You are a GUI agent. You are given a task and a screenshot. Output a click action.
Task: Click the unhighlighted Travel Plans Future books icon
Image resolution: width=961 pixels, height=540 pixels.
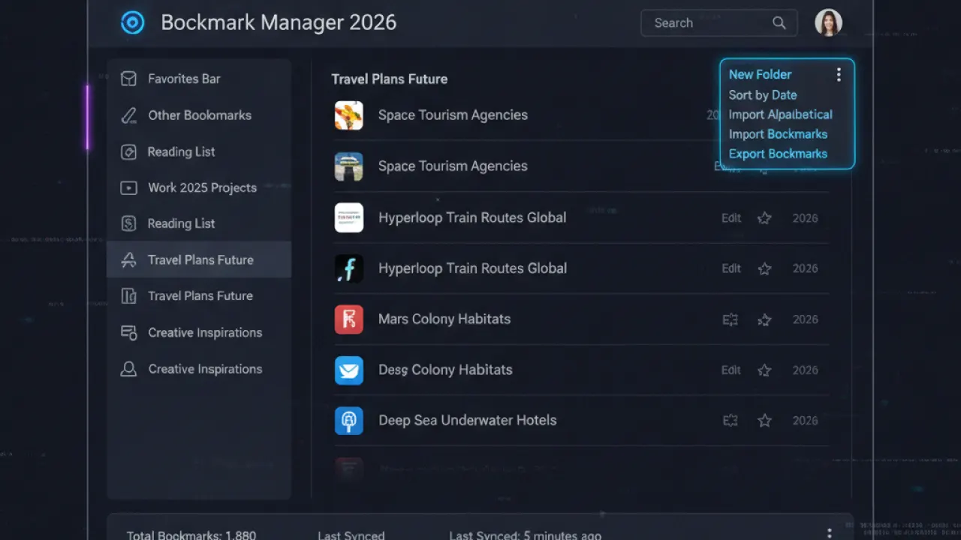pyautogui.click(x=128, y=295)
